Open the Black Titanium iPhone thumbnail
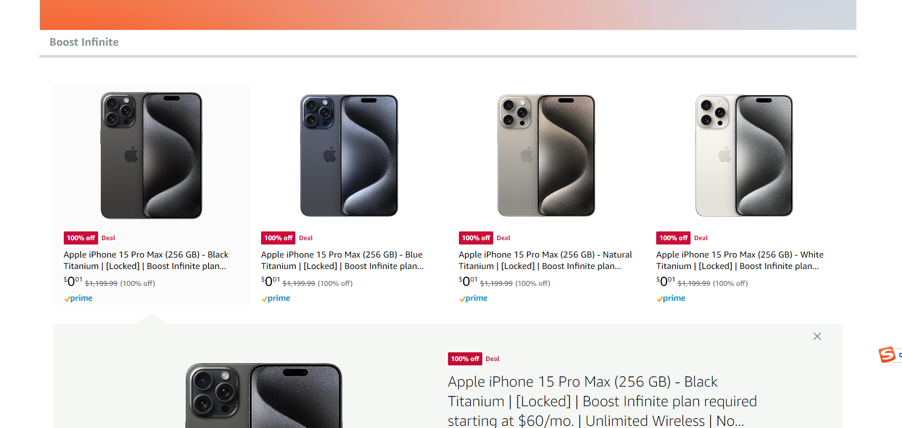Viewport: 902px width, 428px height. click(x=152, y=156)
